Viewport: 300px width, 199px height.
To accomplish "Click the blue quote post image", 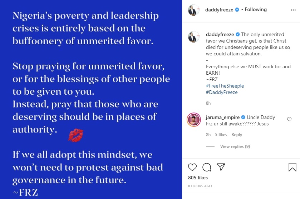I will pos(91,99).
